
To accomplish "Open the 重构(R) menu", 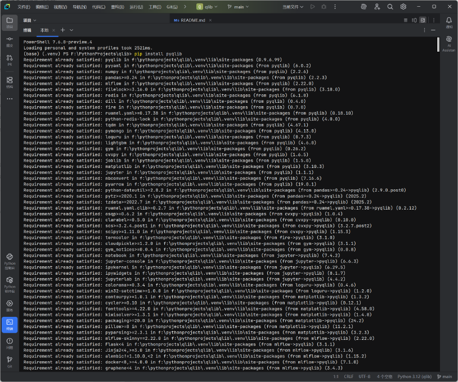I will click(x=118, y=7).
